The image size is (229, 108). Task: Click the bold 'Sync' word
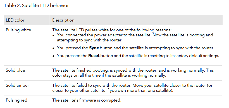pos(94,48)
